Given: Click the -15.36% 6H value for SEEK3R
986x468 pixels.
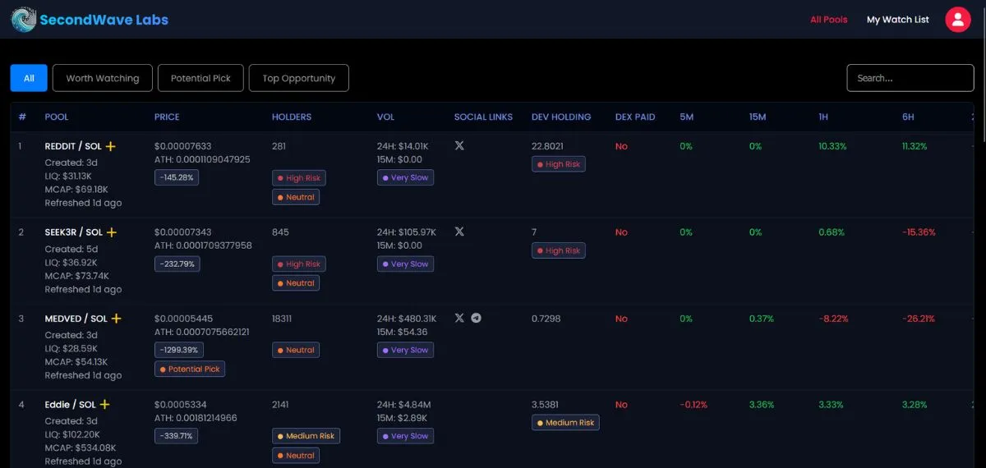Looking at the screenshot, I should (x=919, y=232).
